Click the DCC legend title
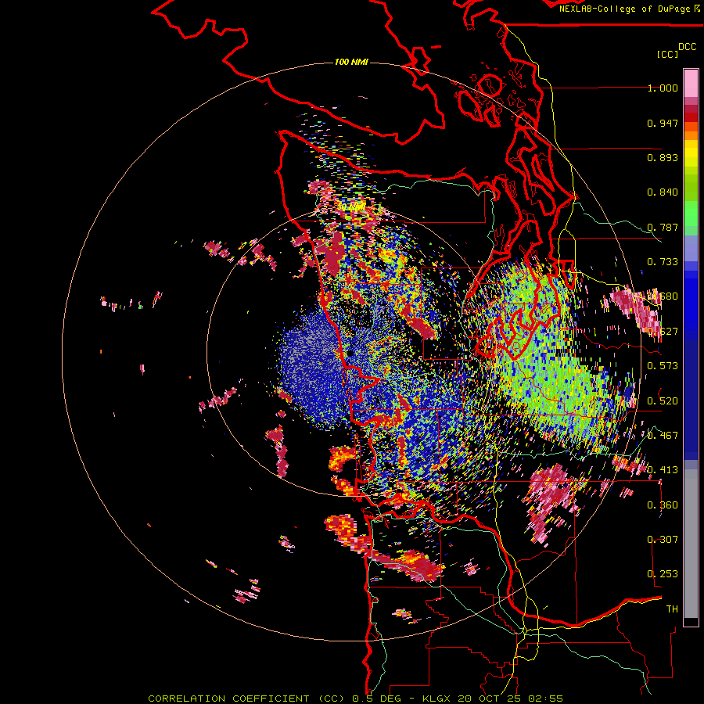 coord(687,47)
